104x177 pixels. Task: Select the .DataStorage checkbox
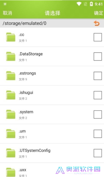pos(98,56)
